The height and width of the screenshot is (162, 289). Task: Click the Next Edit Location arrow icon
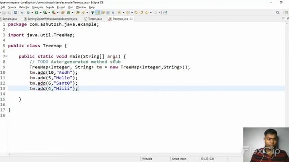point(141,13)
